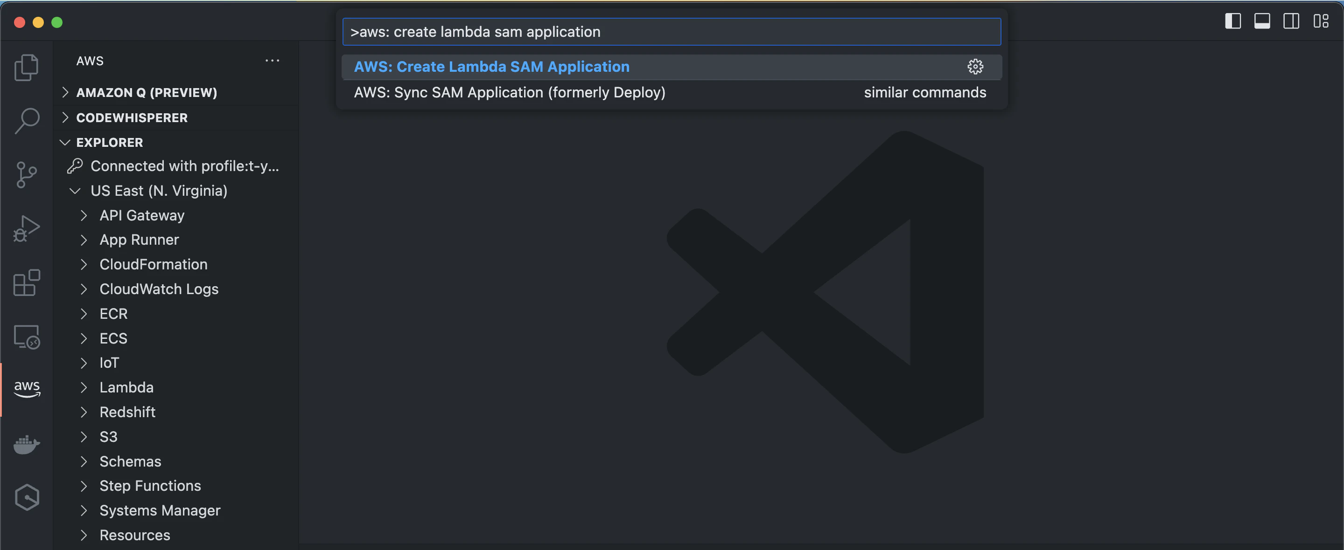Toggle the primary side bar layout icon
Screen dimensions: 1344x550
tap(1233, 21)
